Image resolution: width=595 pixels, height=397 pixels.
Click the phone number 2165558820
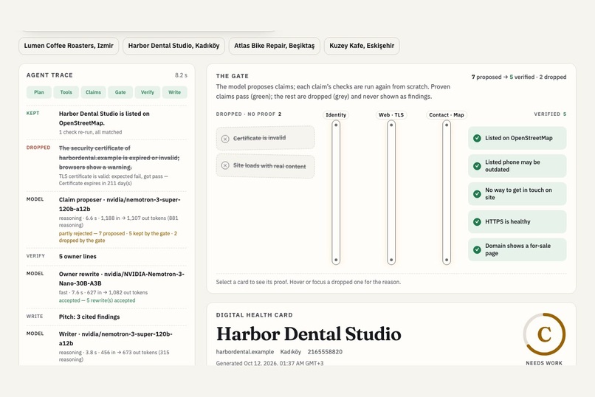(x=325, y=352)
